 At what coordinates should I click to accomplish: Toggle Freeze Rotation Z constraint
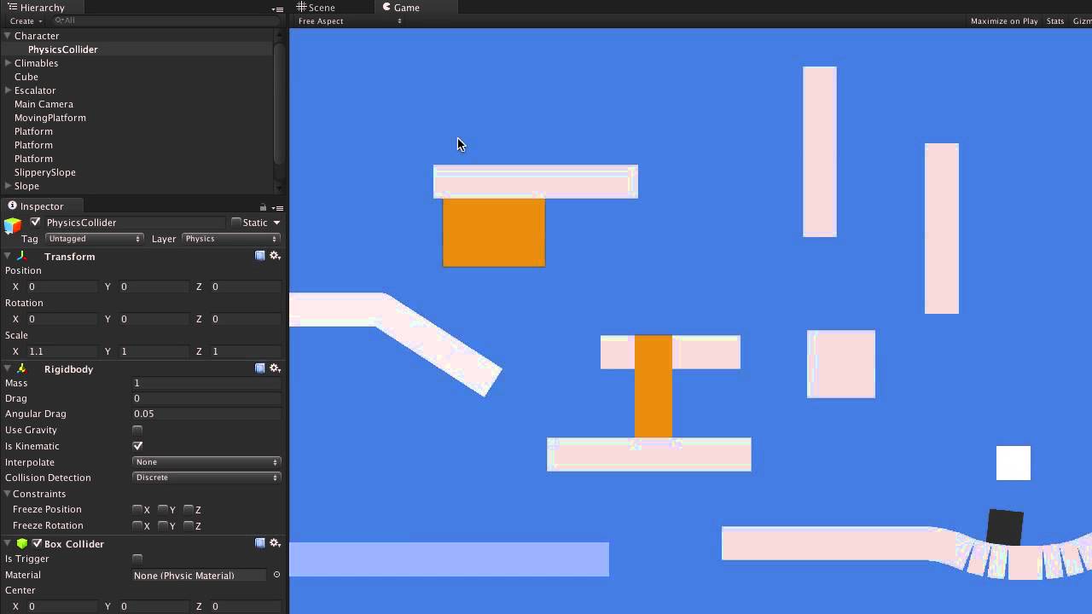click(189, 526)
